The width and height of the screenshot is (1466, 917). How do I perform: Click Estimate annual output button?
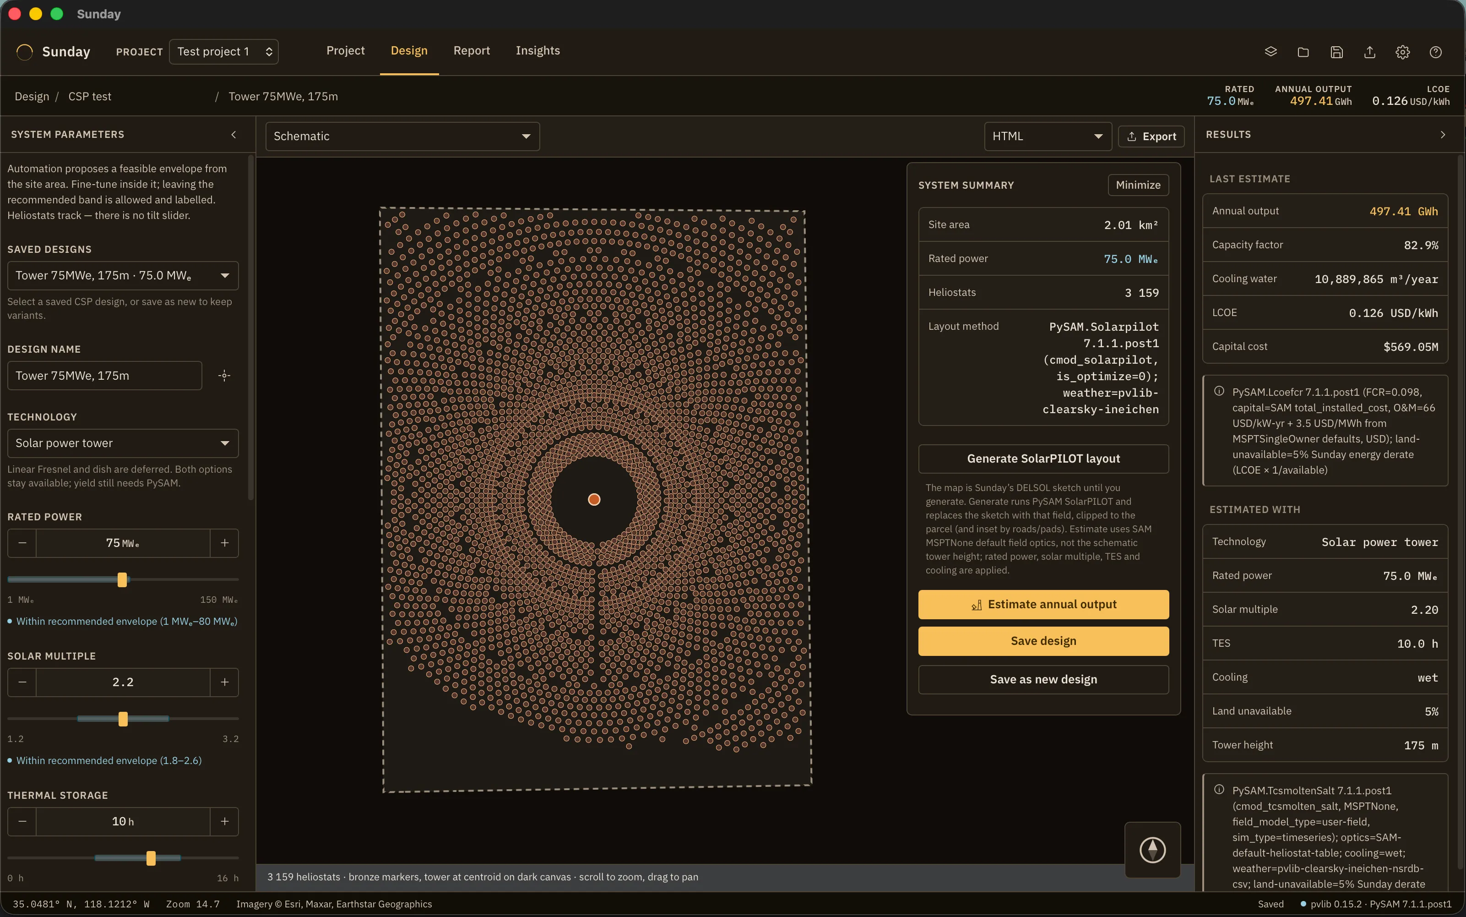coord(1043,604)
